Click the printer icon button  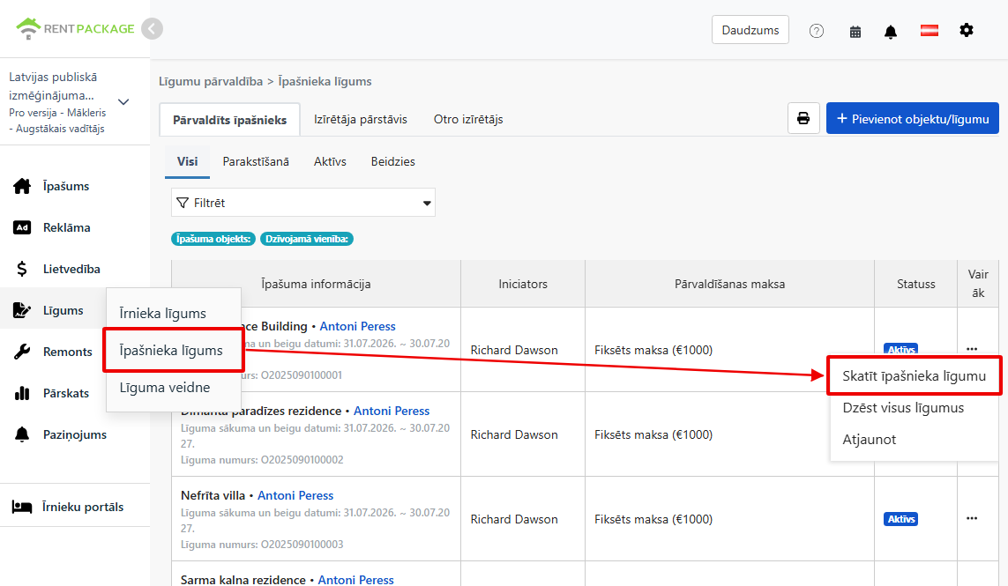[x=803, y=118]
